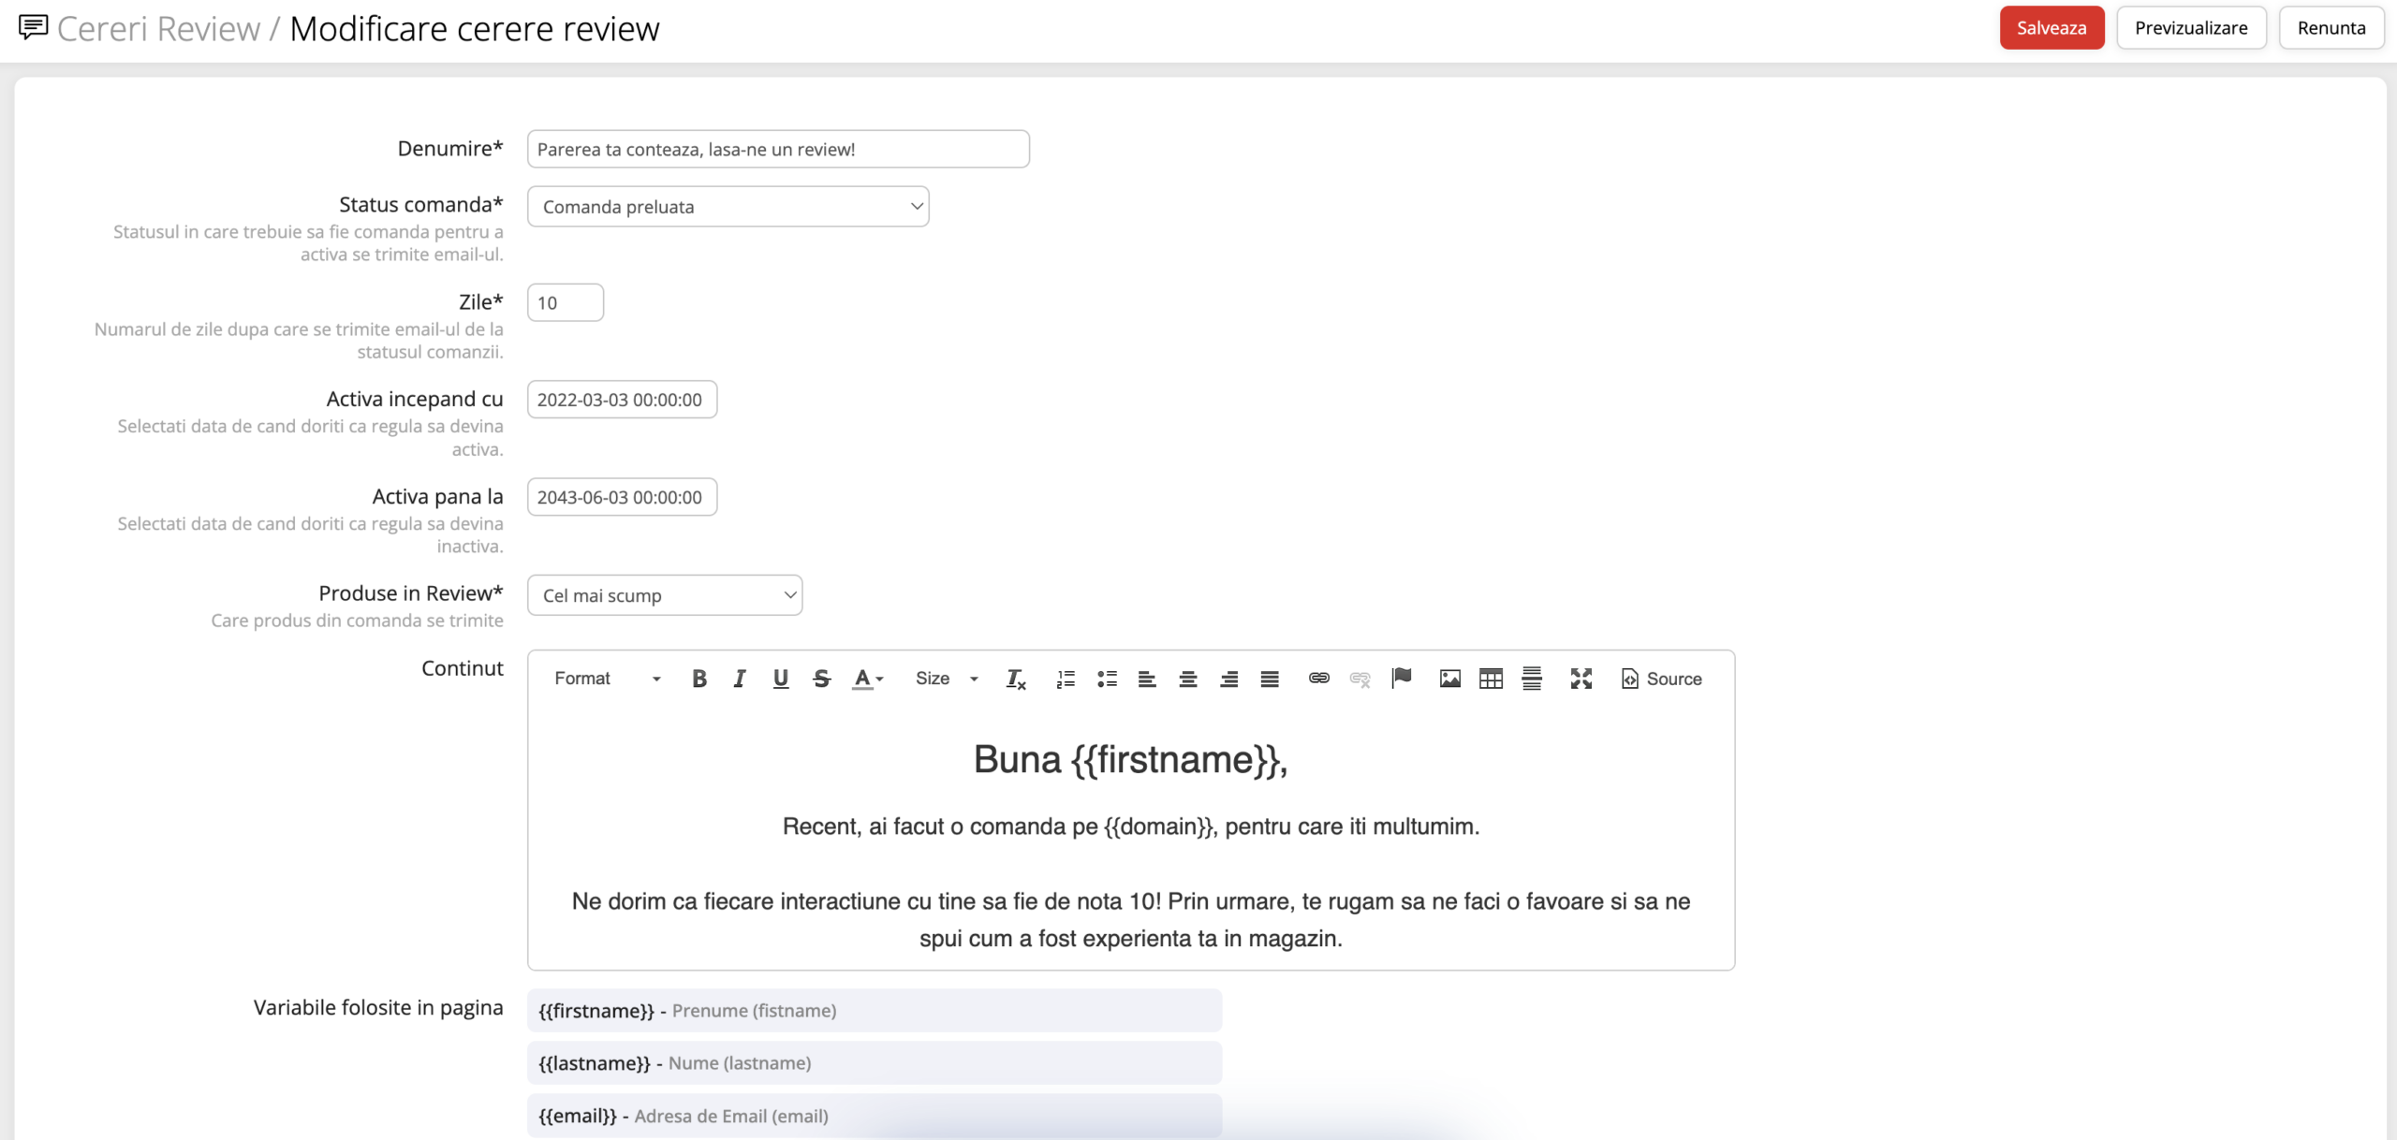The width and height of the screenshot is (2397, 1140).
Task: Open the text color picker
Action: pos(867,679)
